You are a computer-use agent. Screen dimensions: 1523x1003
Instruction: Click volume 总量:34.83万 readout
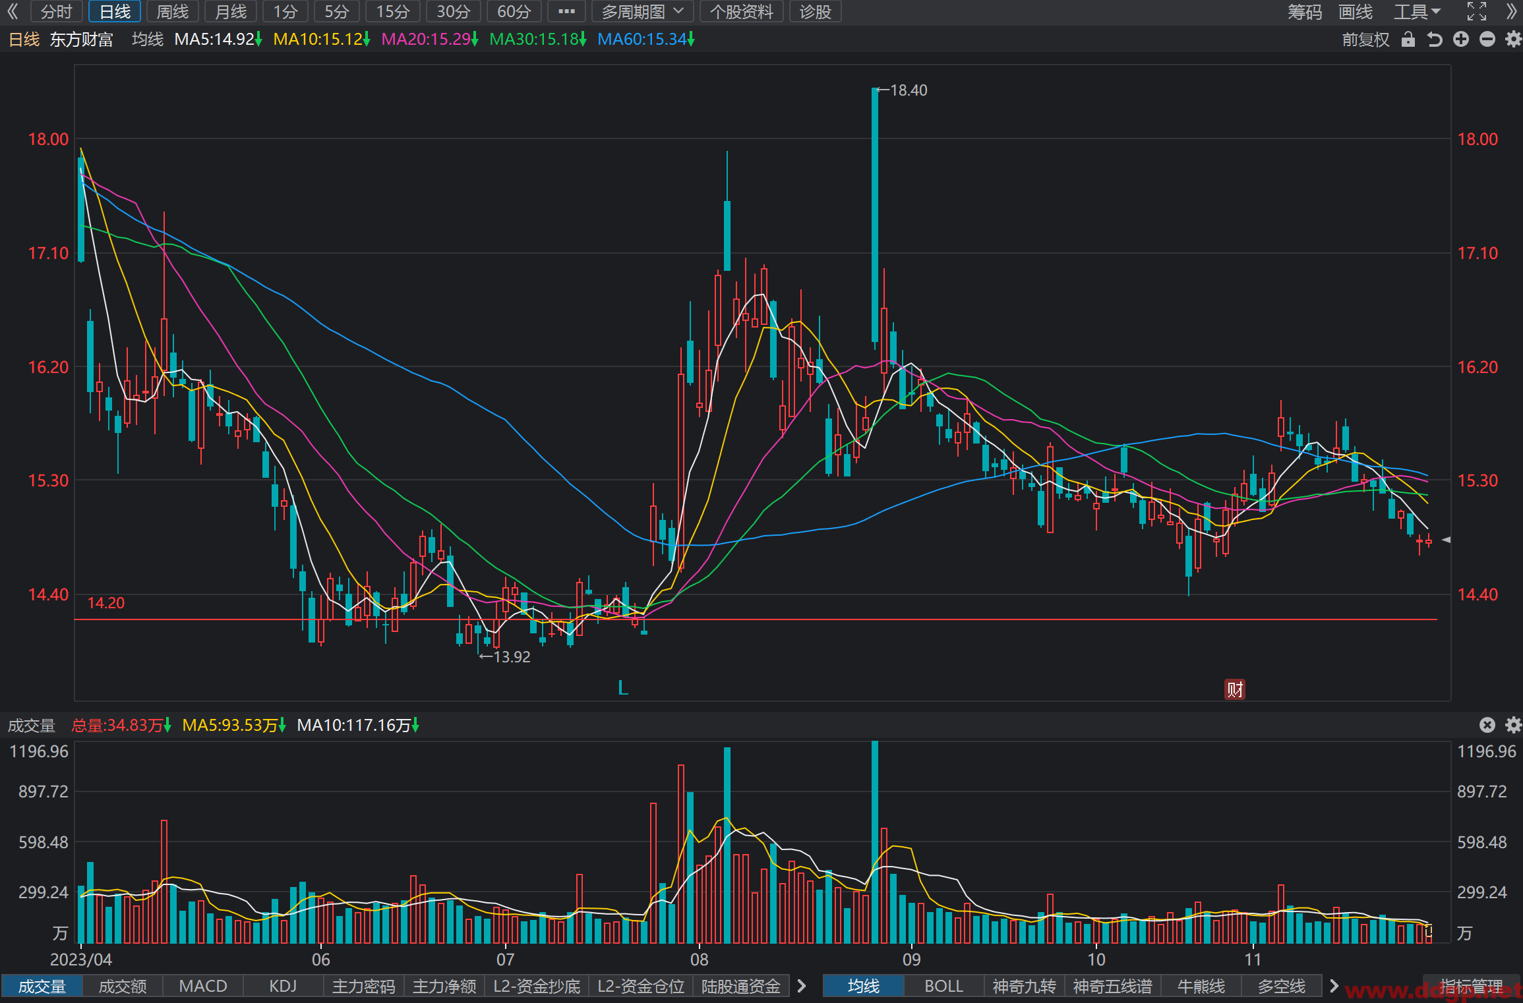pyautogui.click(x=121, y=726)
